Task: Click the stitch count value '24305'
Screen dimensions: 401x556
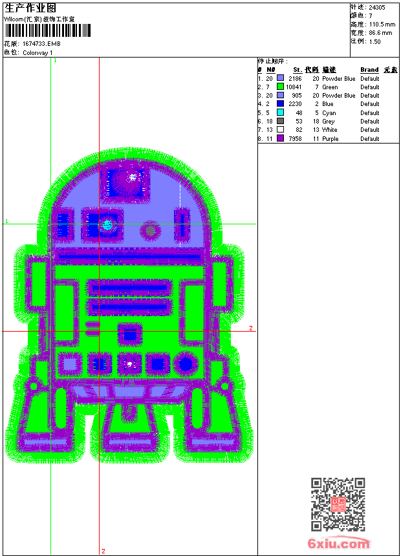Action: click(x=377, y=8)
